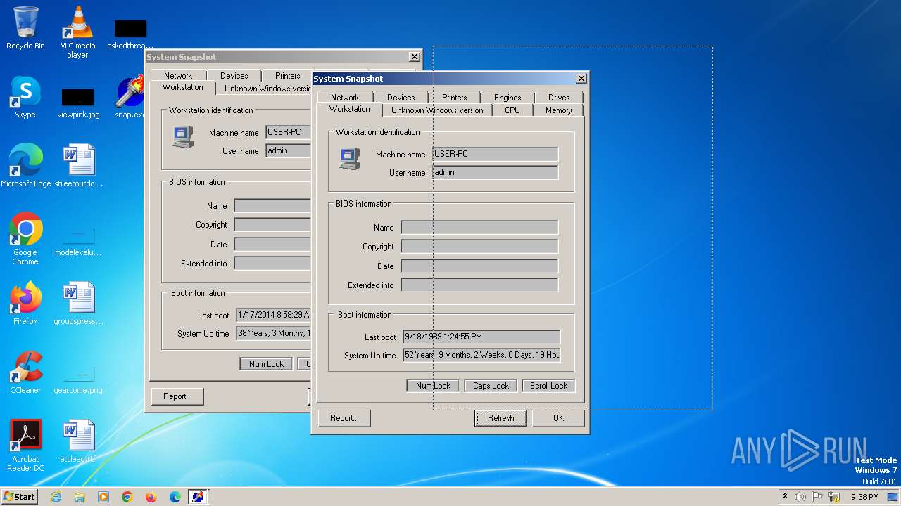The width and height of the screenshot is (901, 506).
Task: Select Workstation tab in front window
Action: pos(349,110)
